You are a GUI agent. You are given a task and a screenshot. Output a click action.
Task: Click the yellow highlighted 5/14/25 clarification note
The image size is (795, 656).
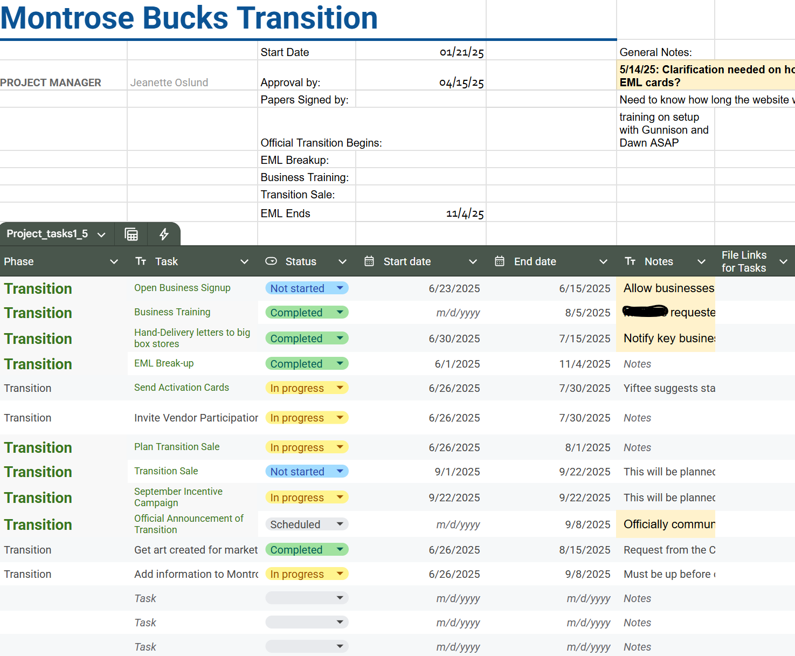tap(706, 75)
